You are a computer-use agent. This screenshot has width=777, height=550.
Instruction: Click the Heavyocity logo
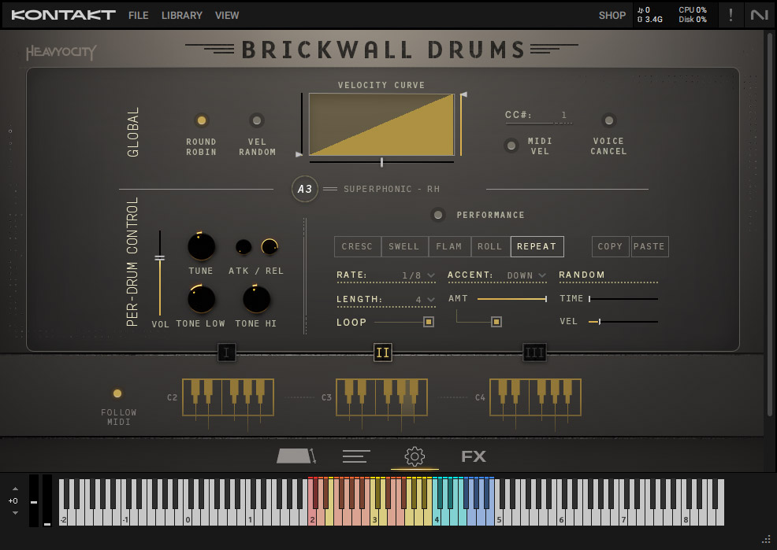click(61, 52)
